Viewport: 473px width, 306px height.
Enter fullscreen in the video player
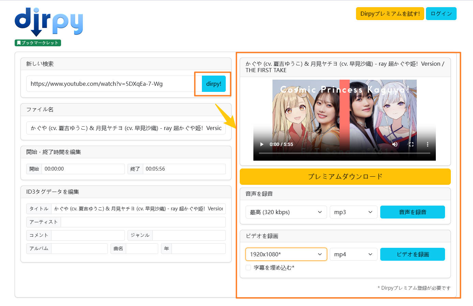(x=411, y=144)
